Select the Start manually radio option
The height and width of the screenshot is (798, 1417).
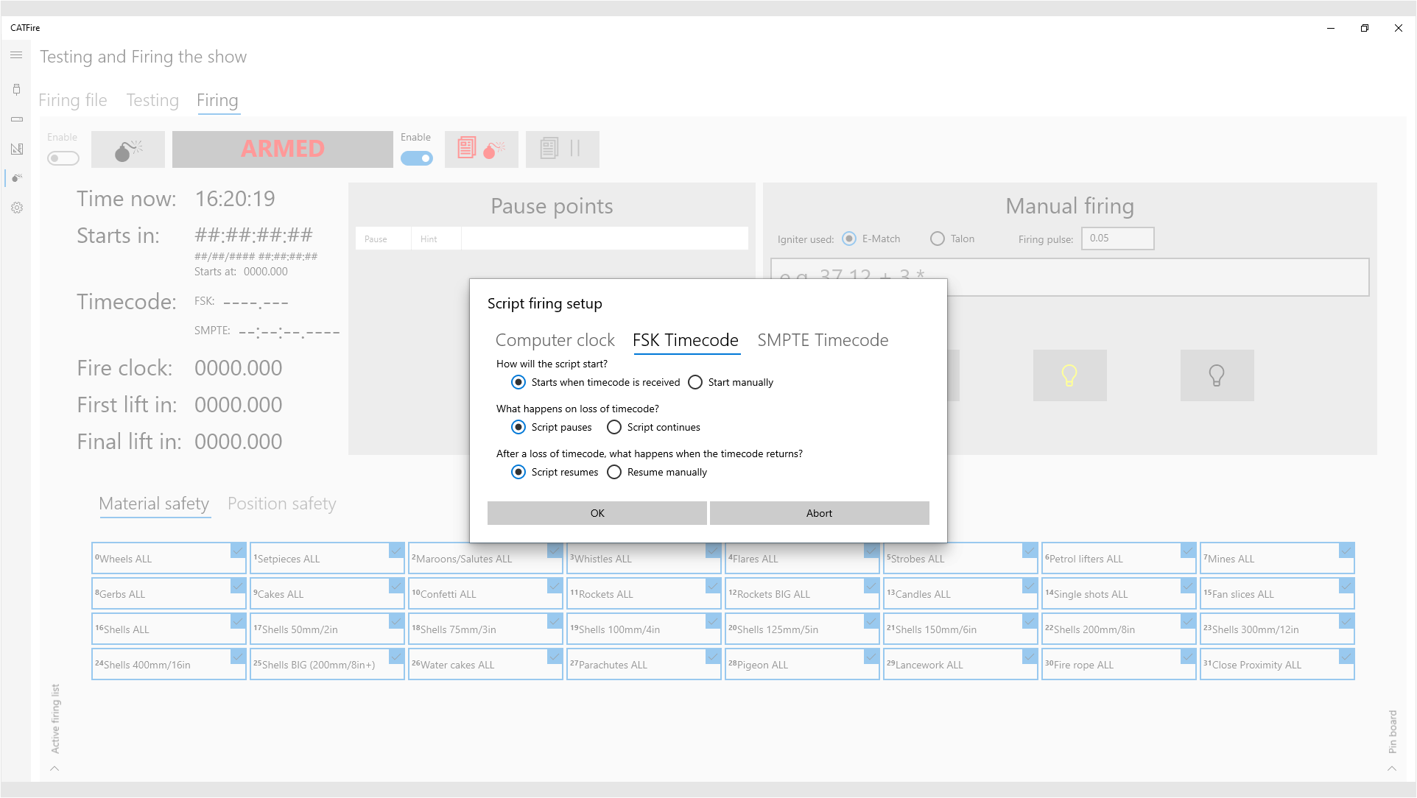[695, 382]
